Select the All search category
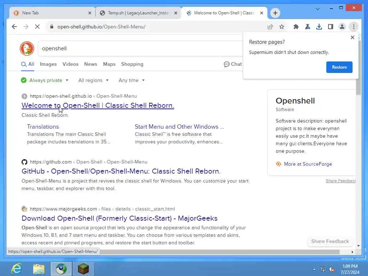The width and height of the screenshot is (368, 276). (28, 64)
